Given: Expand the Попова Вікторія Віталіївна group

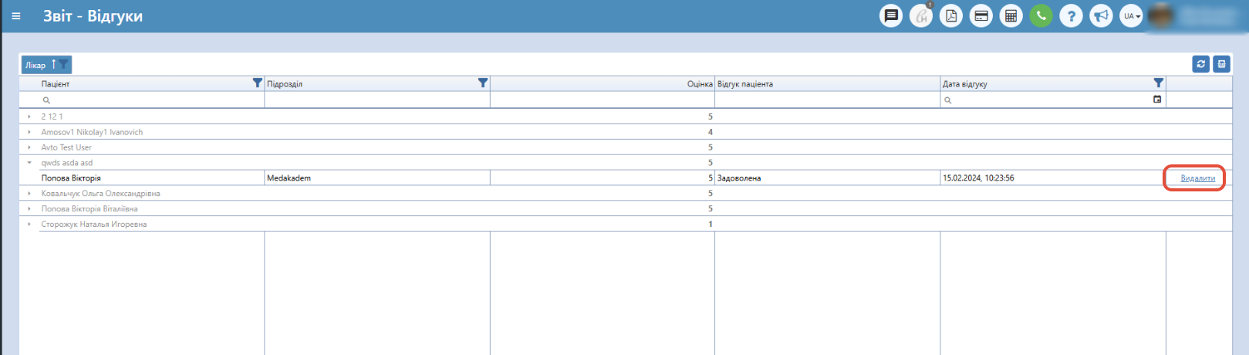Looking at the screenshot, I should coord(29,209).
